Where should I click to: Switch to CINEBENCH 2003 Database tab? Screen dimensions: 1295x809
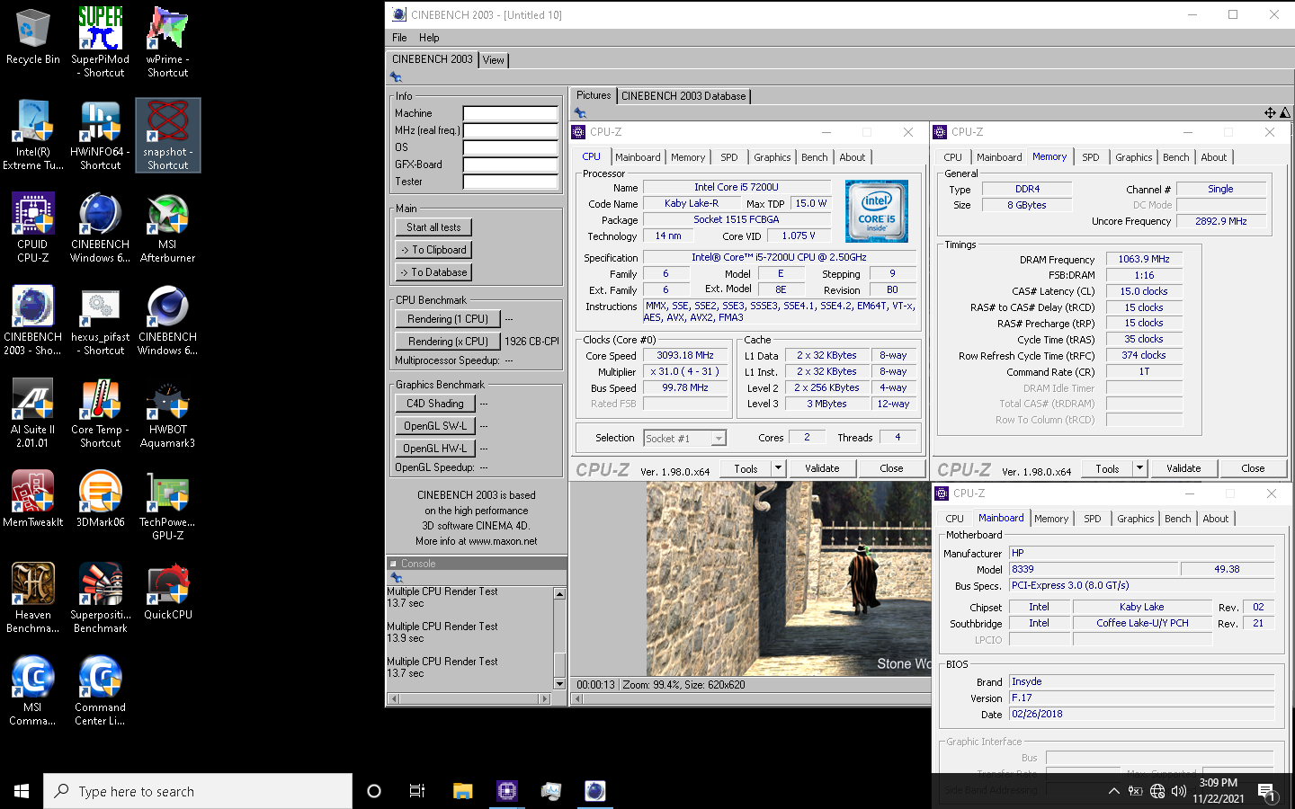click(683, 96)
